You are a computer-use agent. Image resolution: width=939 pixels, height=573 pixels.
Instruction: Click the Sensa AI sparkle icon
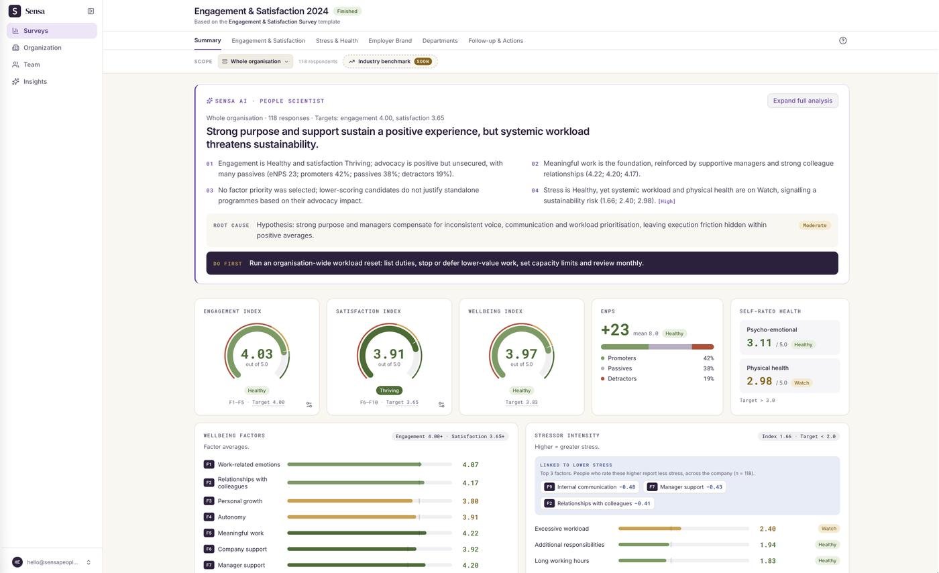pyautogui.click(x=209, y=101)
